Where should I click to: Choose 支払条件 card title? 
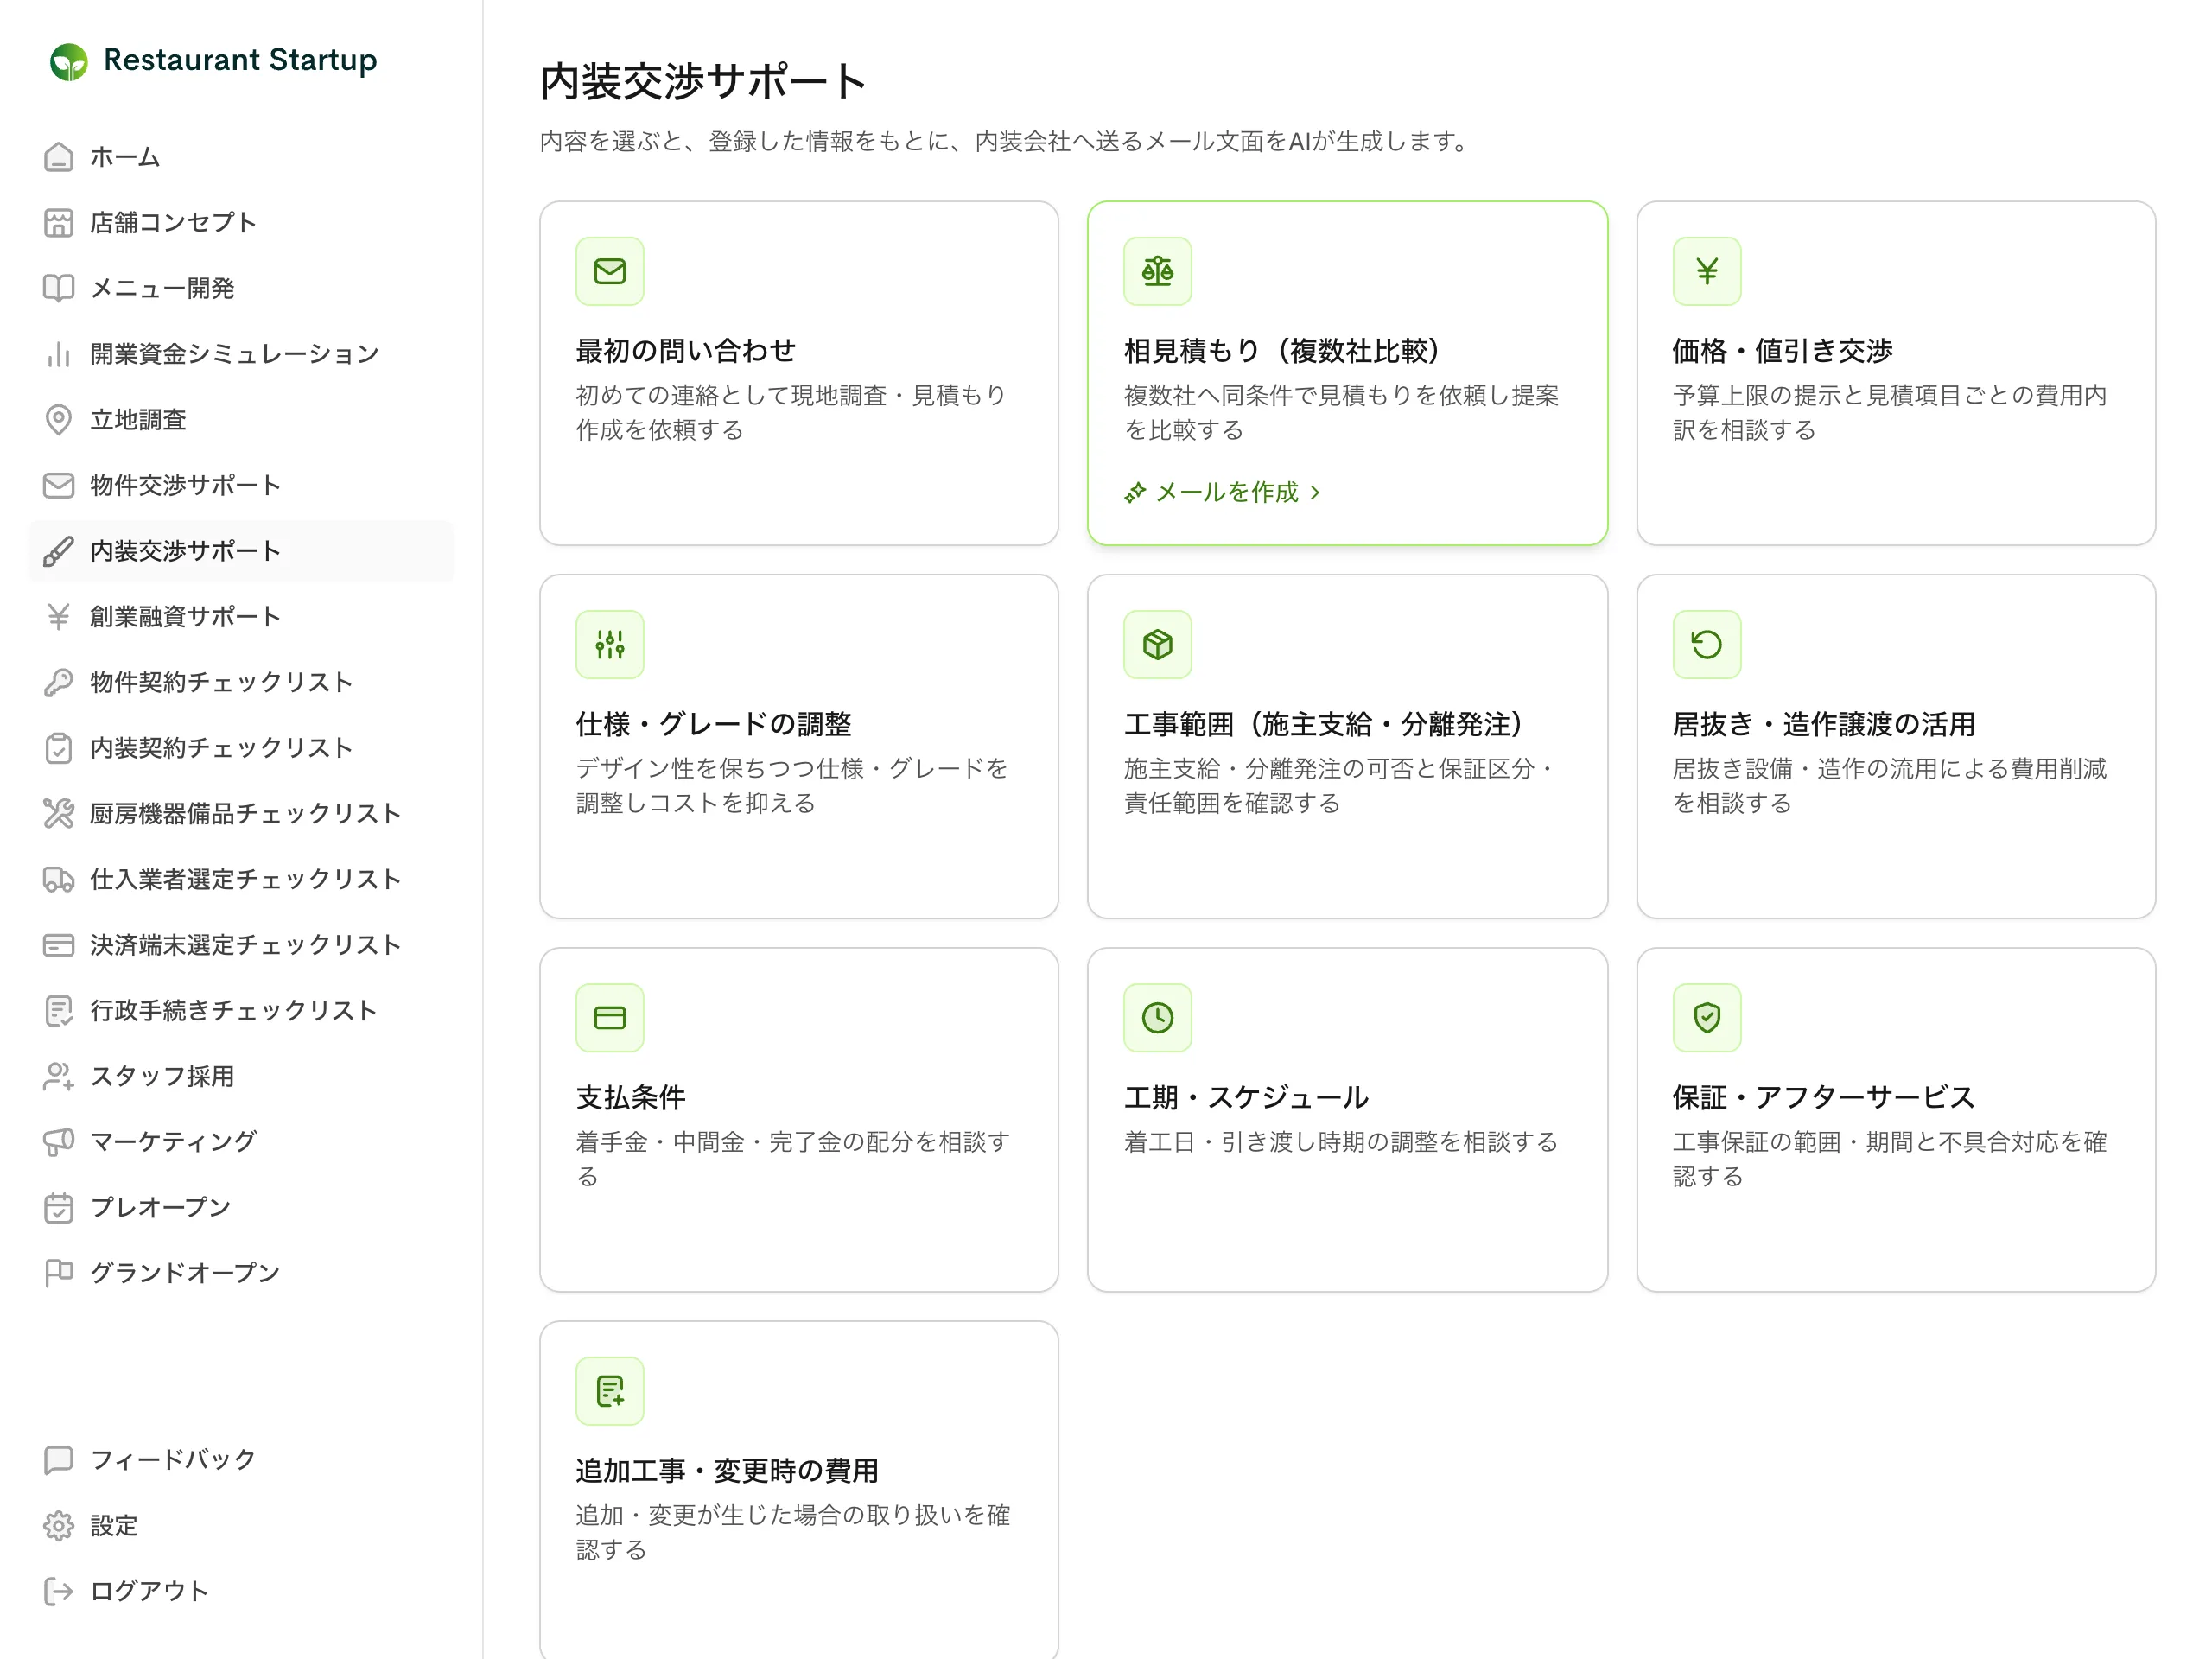click(631, 1098)
